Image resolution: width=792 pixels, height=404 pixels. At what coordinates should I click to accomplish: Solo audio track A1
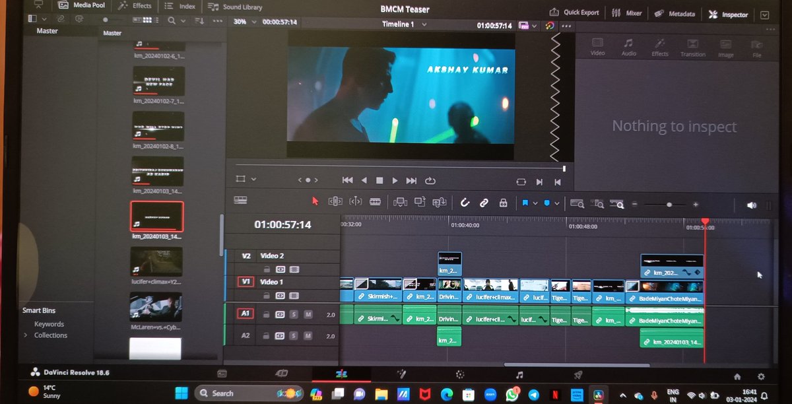(294, 315)
